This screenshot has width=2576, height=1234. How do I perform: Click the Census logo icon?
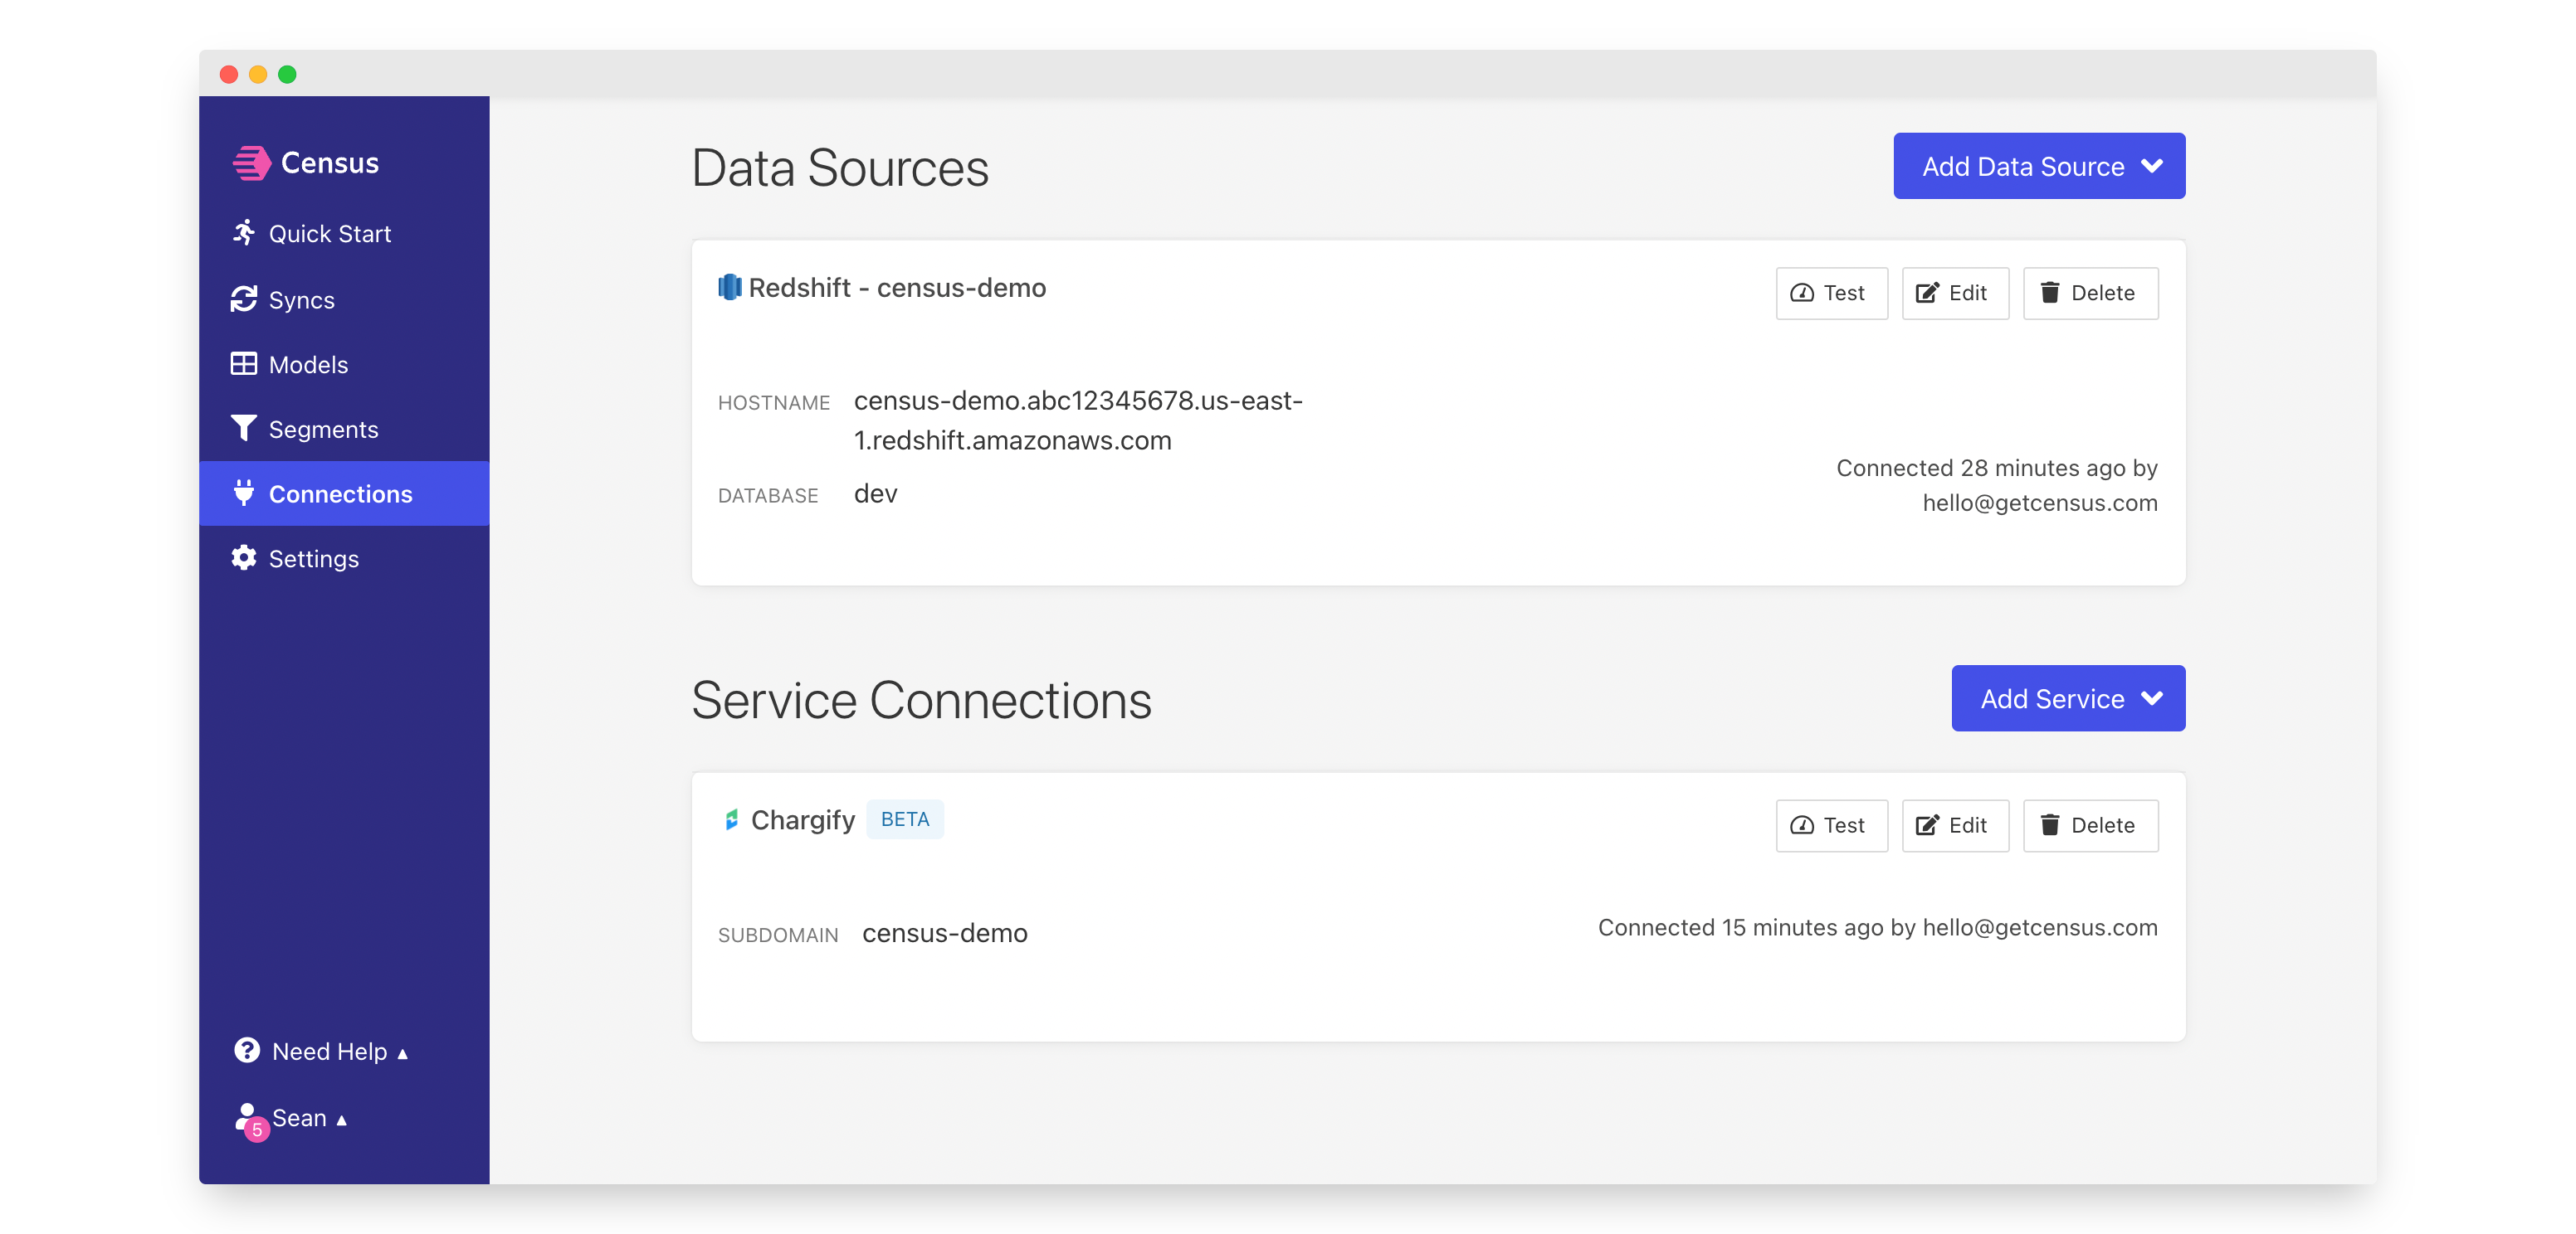(251, 163)
